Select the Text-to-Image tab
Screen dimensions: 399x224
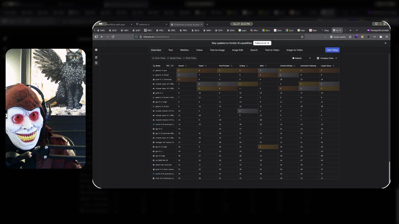(217, 50)
